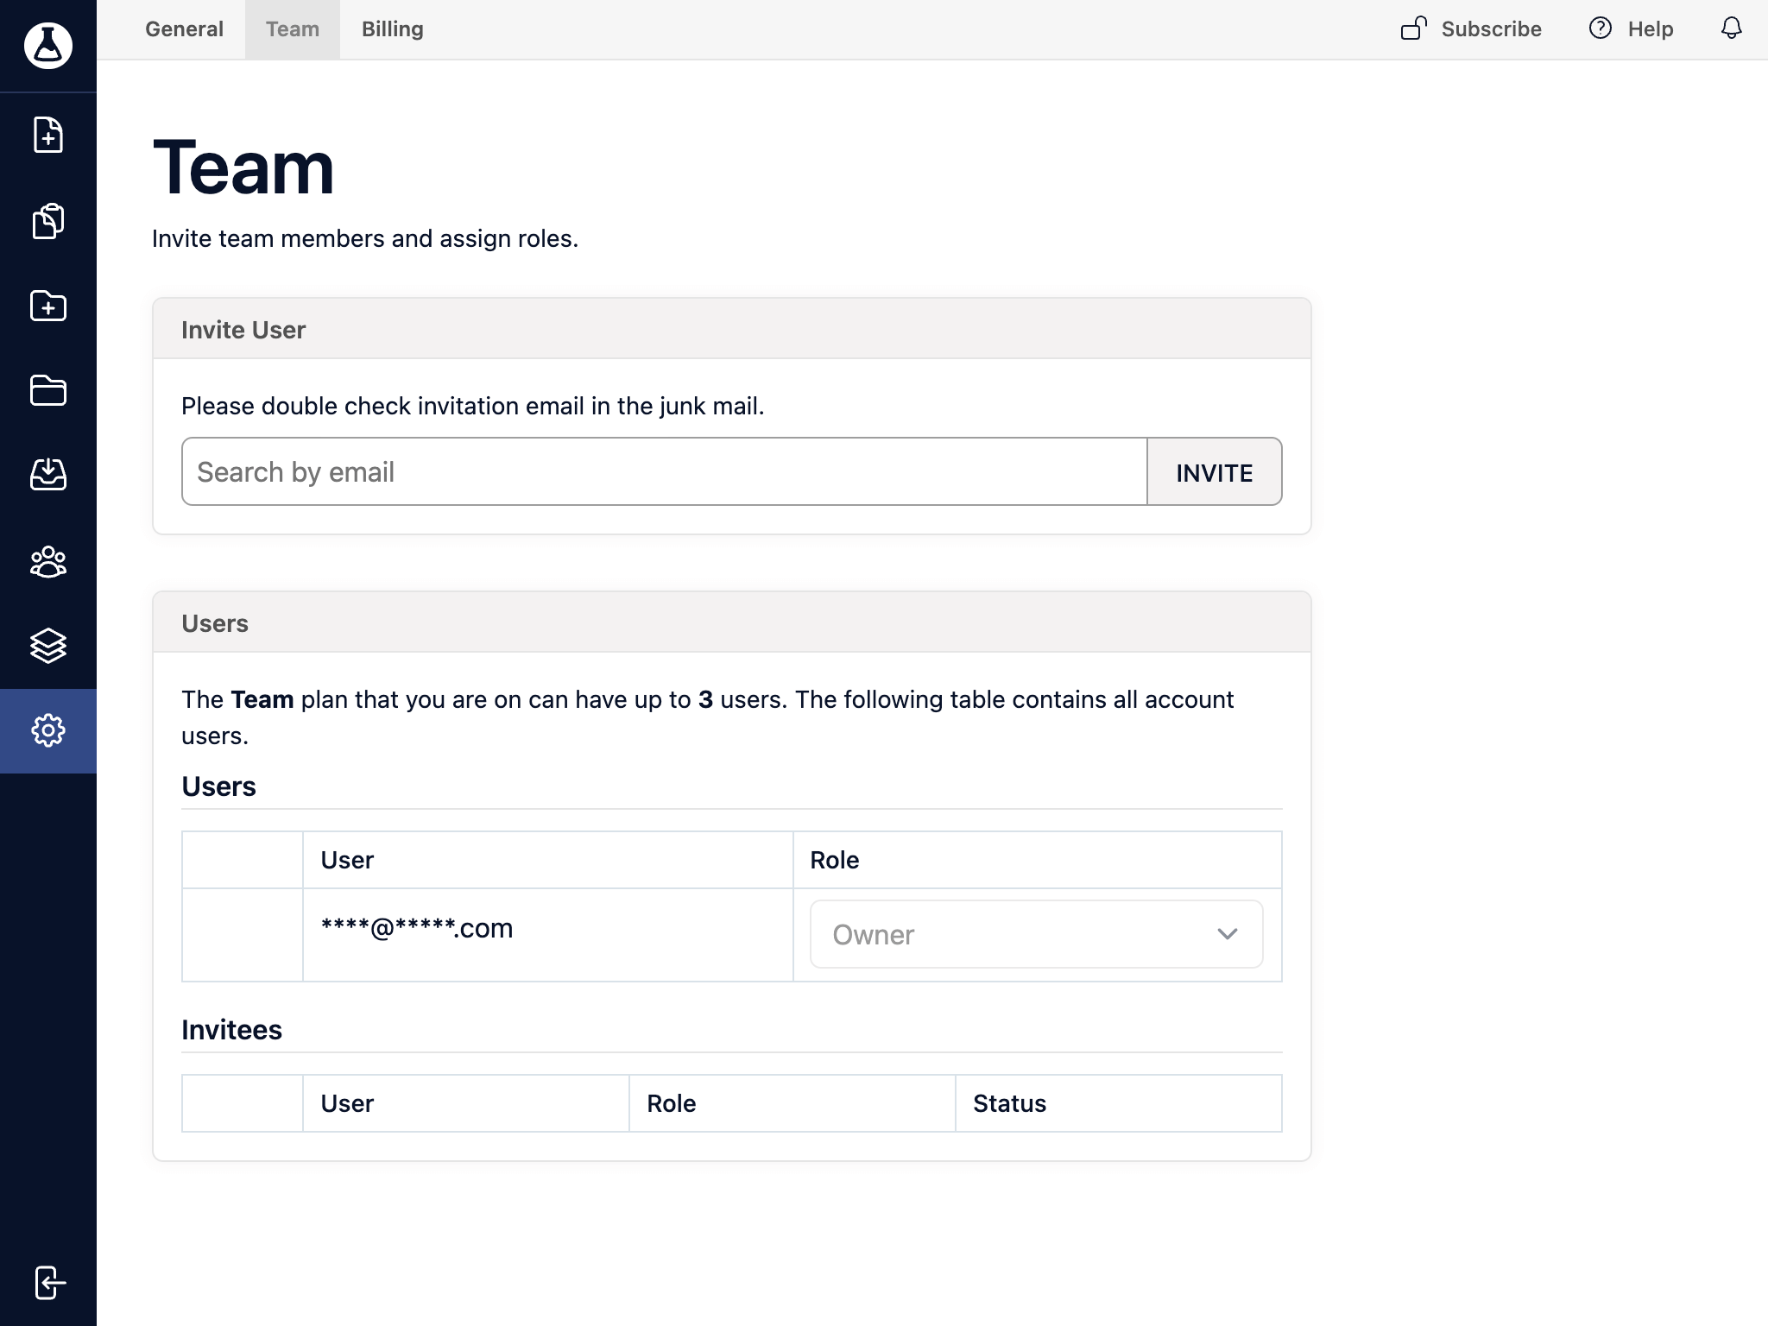Image resolution: width=1768 pixels, height=1326 pixels.
Task: Click the new document icon in sidebar
Action: 48,136
